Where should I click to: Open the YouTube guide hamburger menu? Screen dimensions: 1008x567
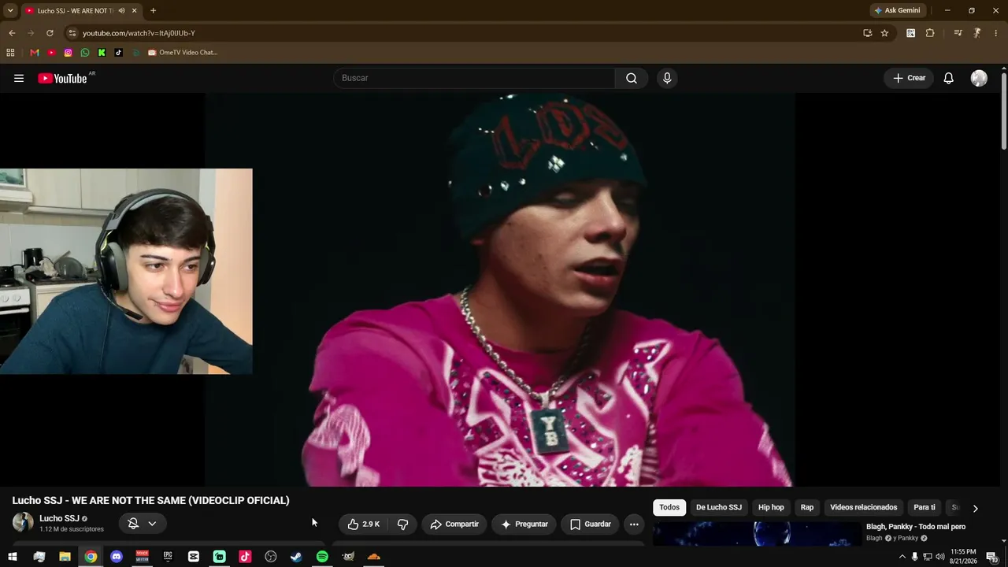coord(19,78)
